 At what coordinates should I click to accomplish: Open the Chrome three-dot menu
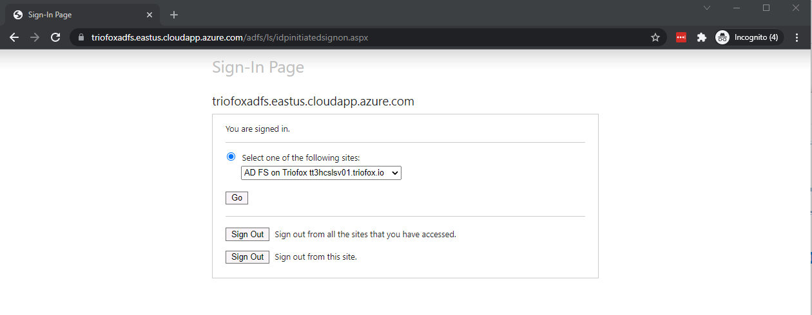tap(797, 37)
